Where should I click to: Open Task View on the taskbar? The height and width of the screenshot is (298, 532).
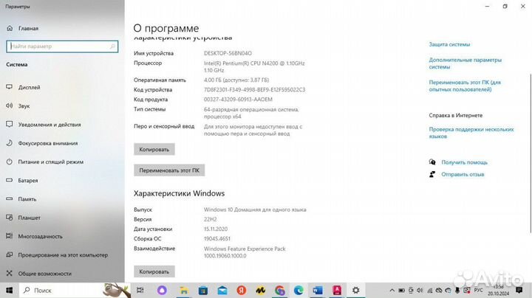[140, 290]
